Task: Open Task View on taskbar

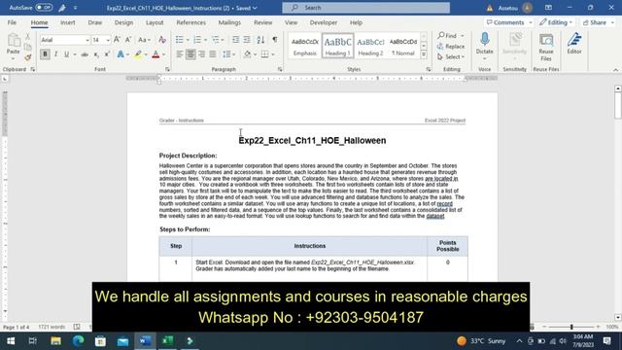Action: pos(33,341)
